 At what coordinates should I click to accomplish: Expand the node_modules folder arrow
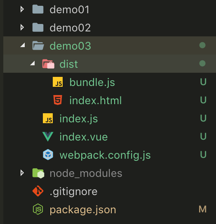click(x=22, y=173)
